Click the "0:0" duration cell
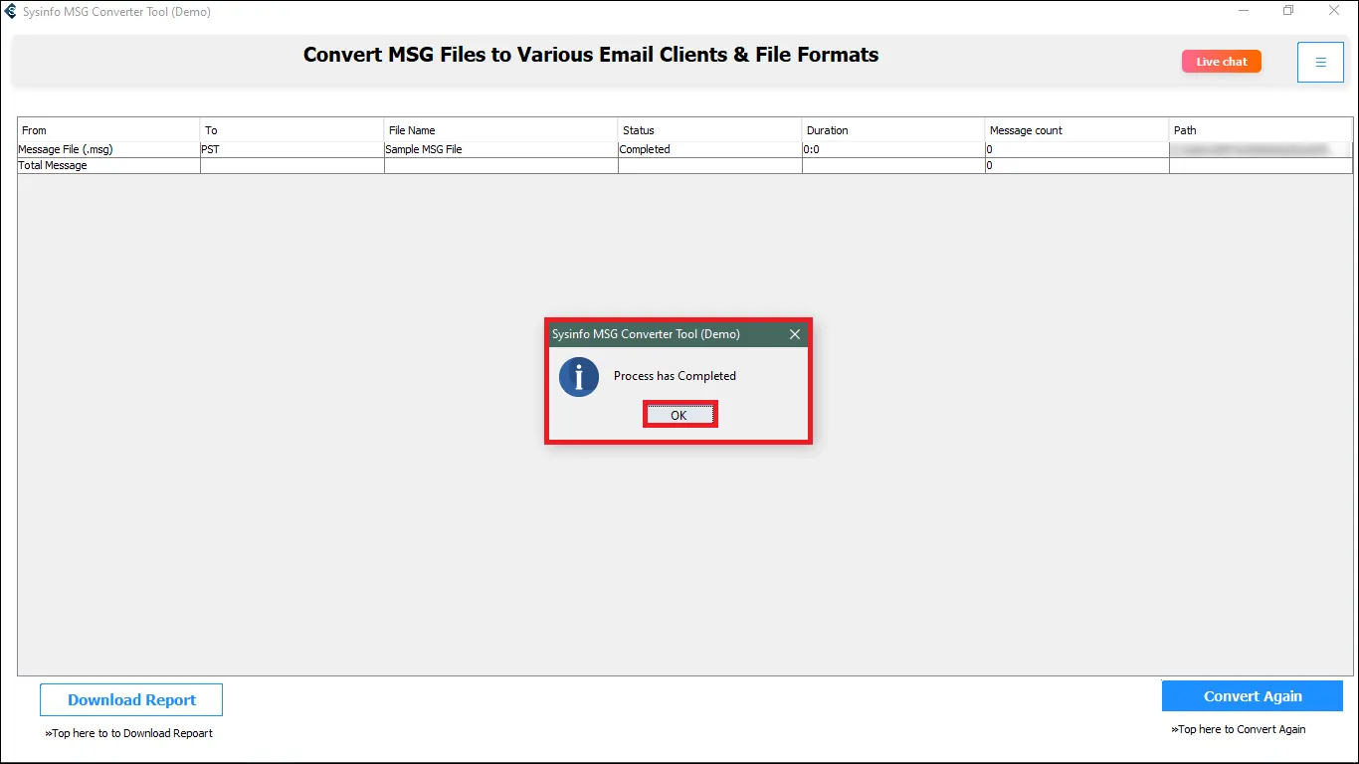Viewport: 1359px width, 764px height. pyautogui.click(x=893, y=149)
